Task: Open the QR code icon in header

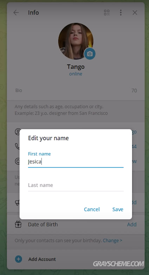Action: pos(106,13)
